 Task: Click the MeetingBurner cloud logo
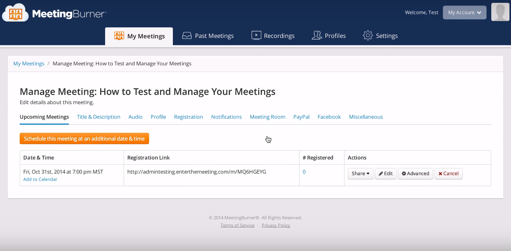pyautogui.click(x=15, y=13)
